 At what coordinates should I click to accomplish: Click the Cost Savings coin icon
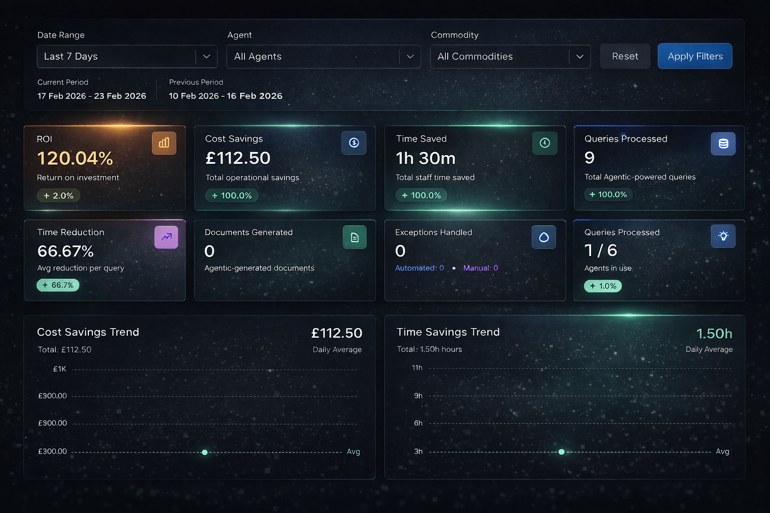point(354,143)
